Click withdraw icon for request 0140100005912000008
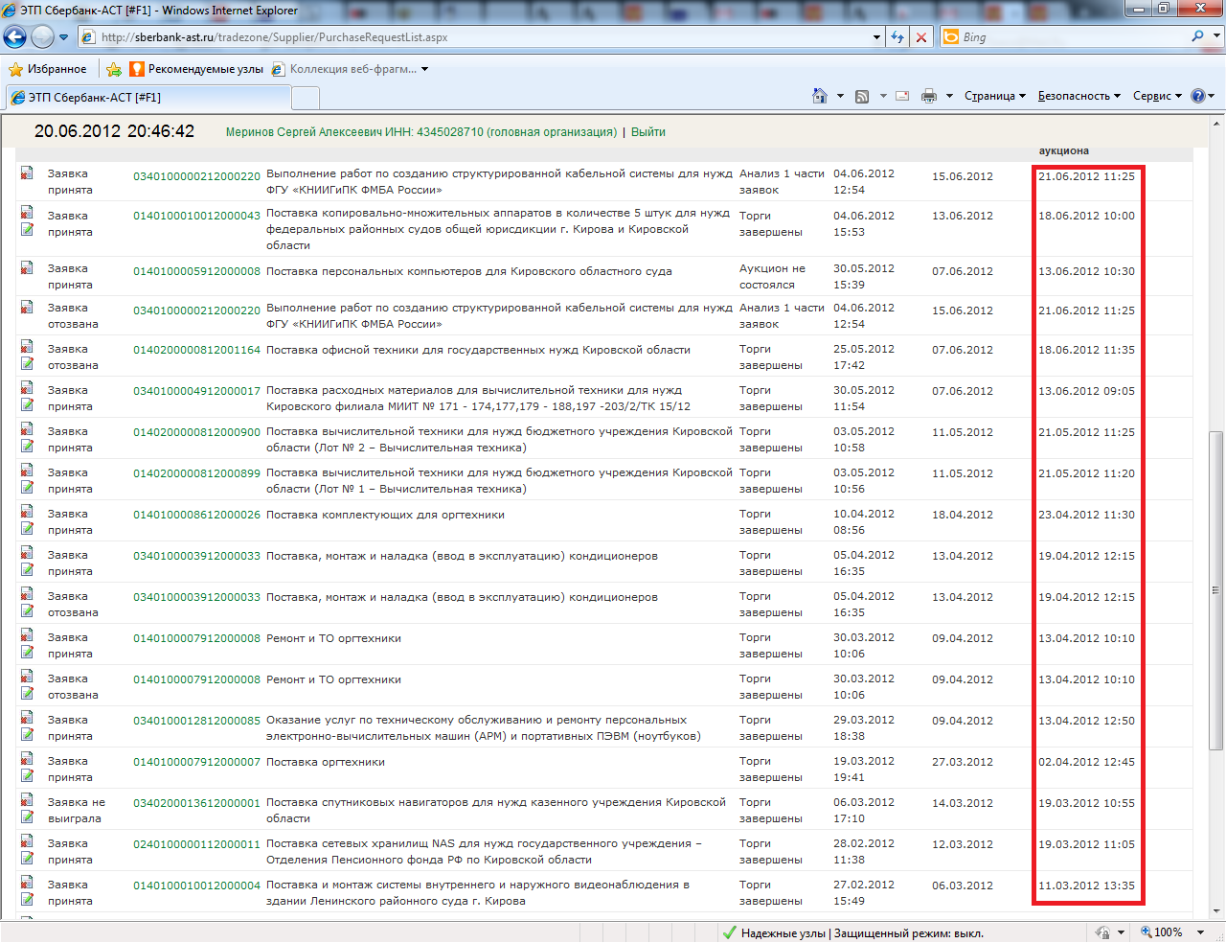The width and height of the screenshot is (1226, 943). click(x=27, y=268)
